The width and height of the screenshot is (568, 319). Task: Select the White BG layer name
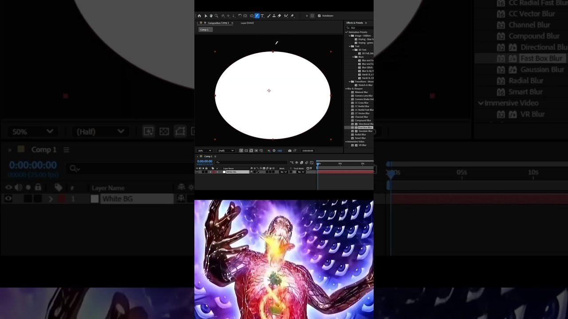[237, 172]
